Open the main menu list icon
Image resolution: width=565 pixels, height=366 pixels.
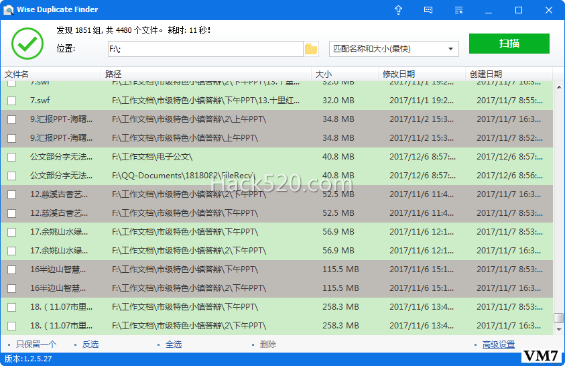point(458,10)
